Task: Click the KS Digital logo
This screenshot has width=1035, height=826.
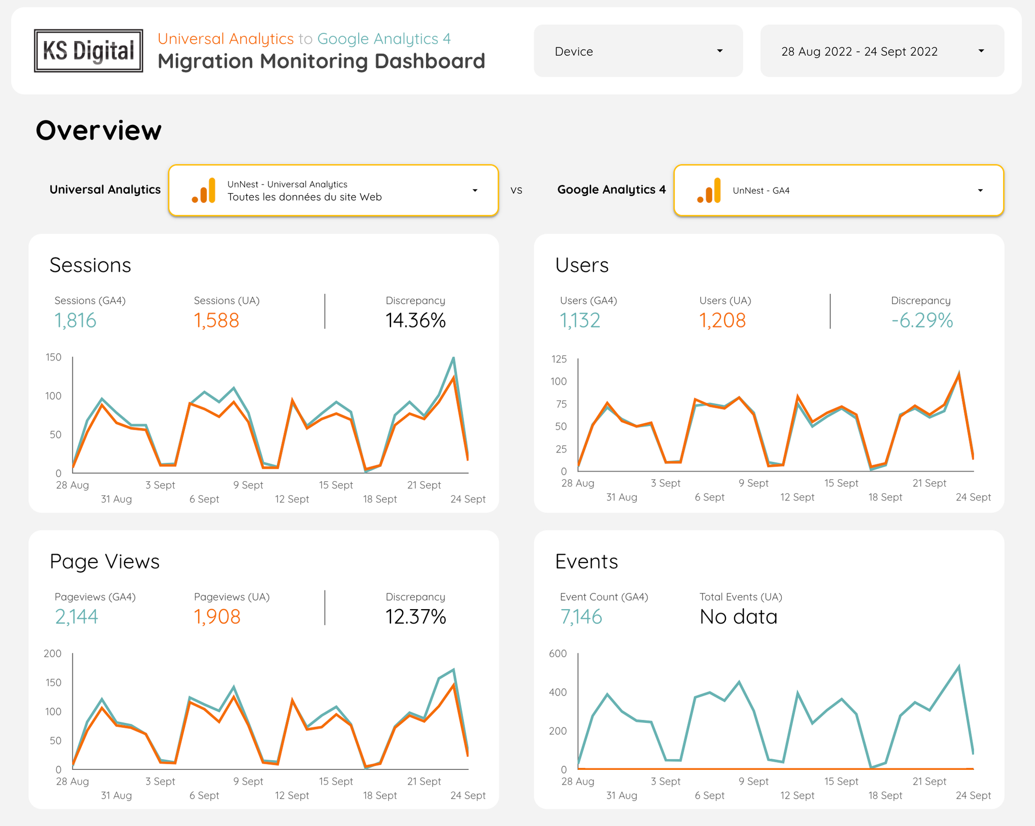Action: click(88, 51)
